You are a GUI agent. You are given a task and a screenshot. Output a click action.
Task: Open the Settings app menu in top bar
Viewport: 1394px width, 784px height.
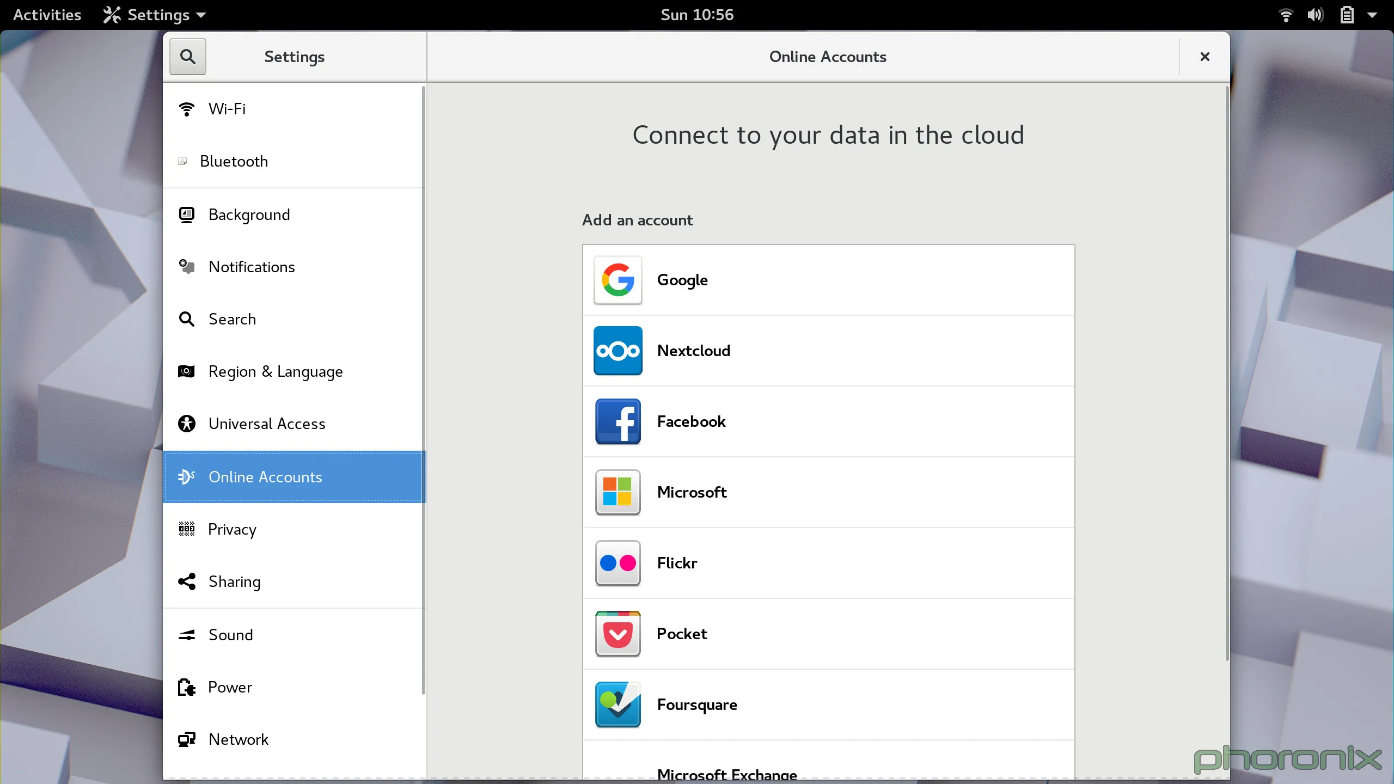click(x=155, y=15)
